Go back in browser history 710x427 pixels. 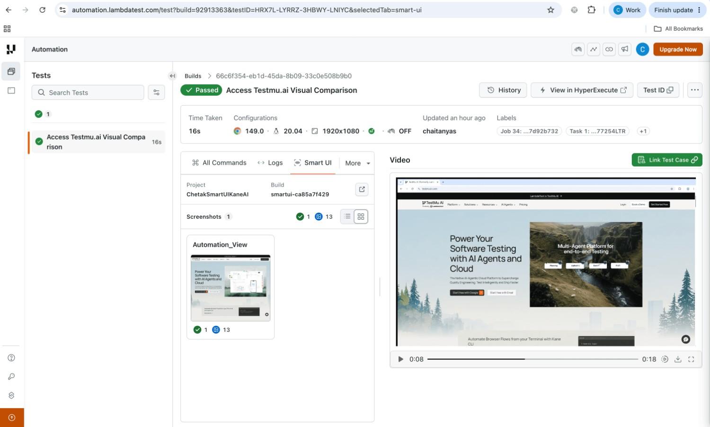point(9,10)
